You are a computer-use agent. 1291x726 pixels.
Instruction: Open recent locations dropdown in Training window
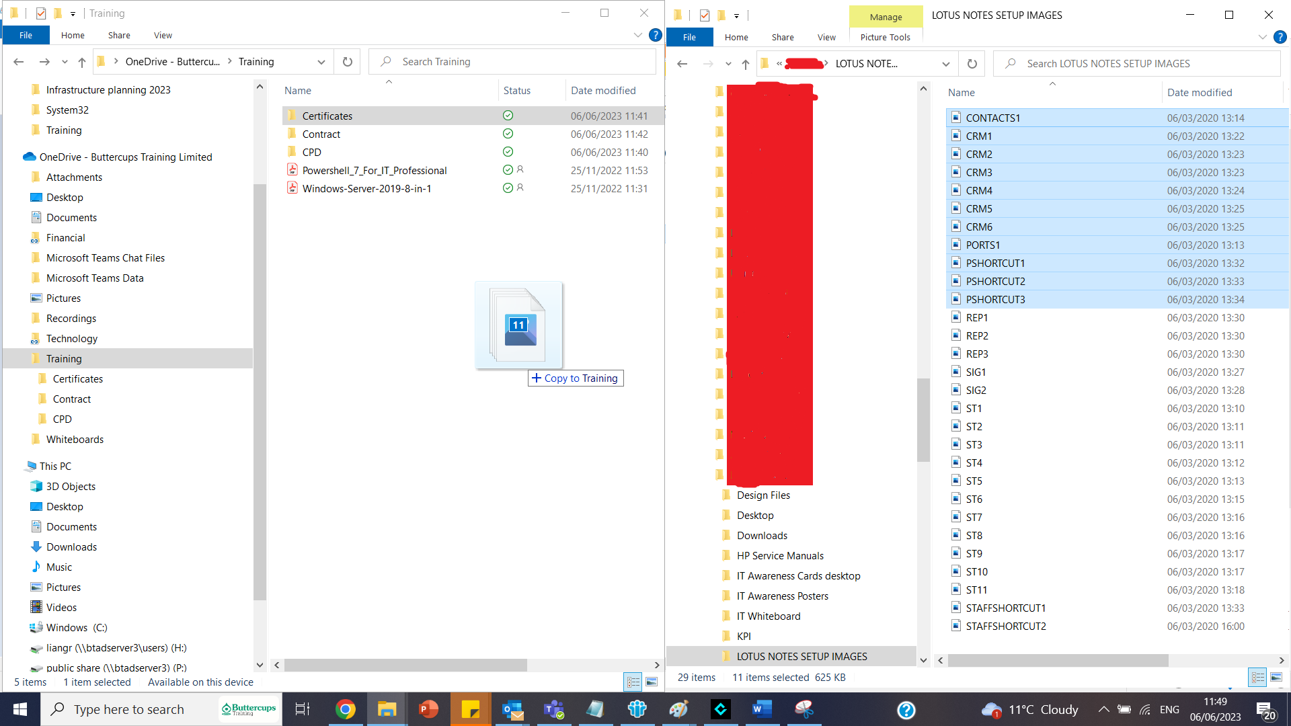tap(65, 62)
